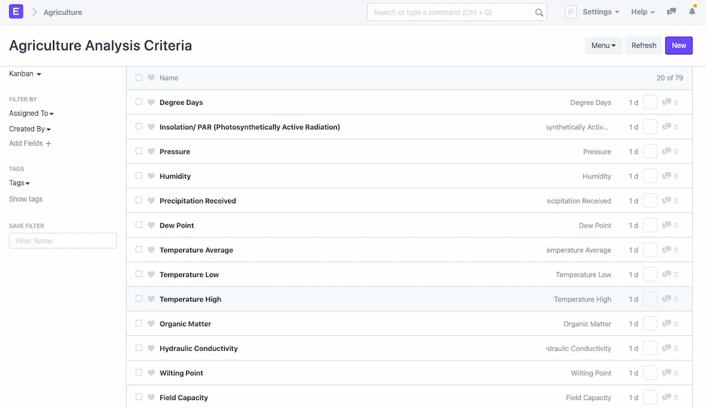Screen dimensions: 706x408
Task: Click the user avatar P icon
Action: [571, 12]
